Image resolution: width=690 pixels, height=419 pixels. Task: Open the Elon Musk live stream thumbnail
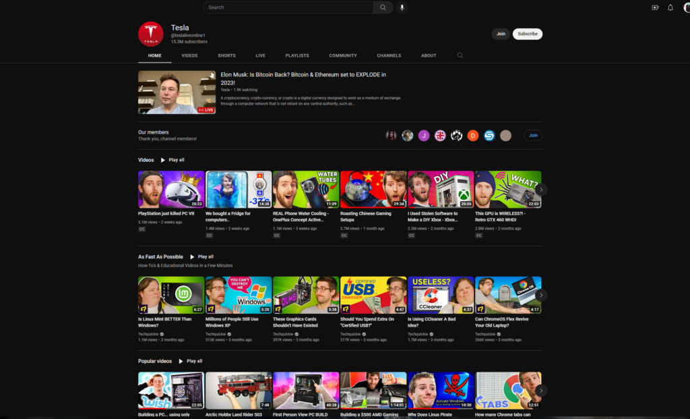pos(177,92)
